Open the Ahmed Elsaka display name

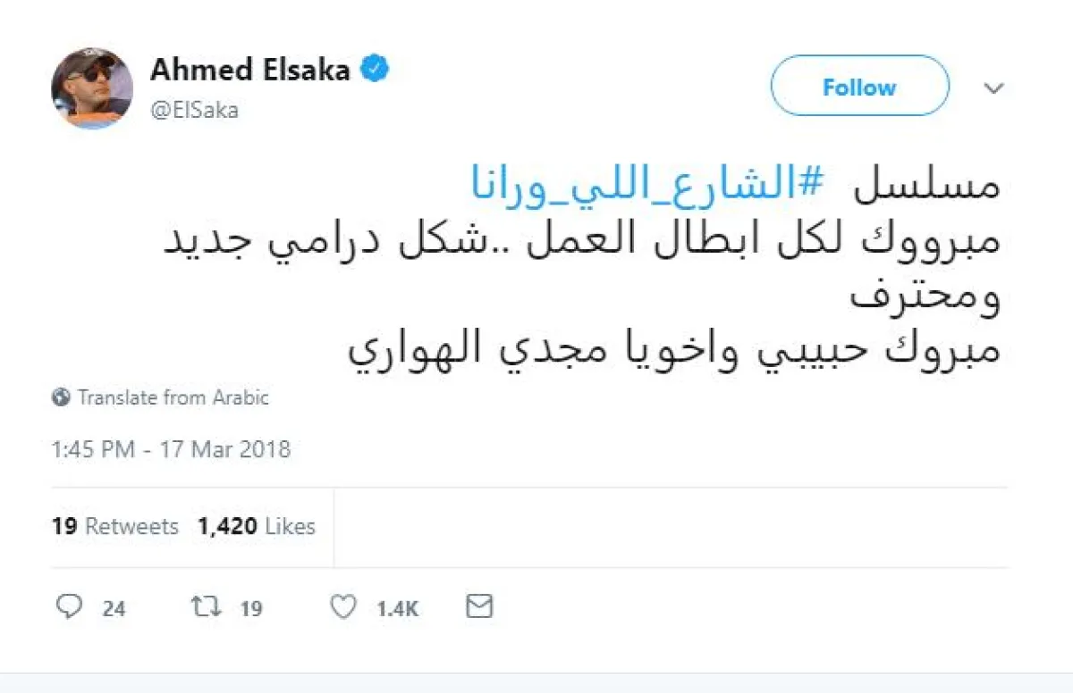249,70
